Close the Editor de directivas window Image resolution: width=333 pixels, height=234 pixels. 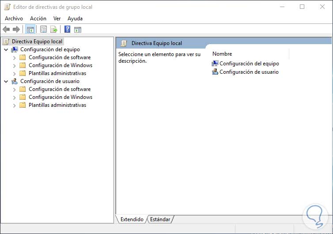(x=322, y=7)
